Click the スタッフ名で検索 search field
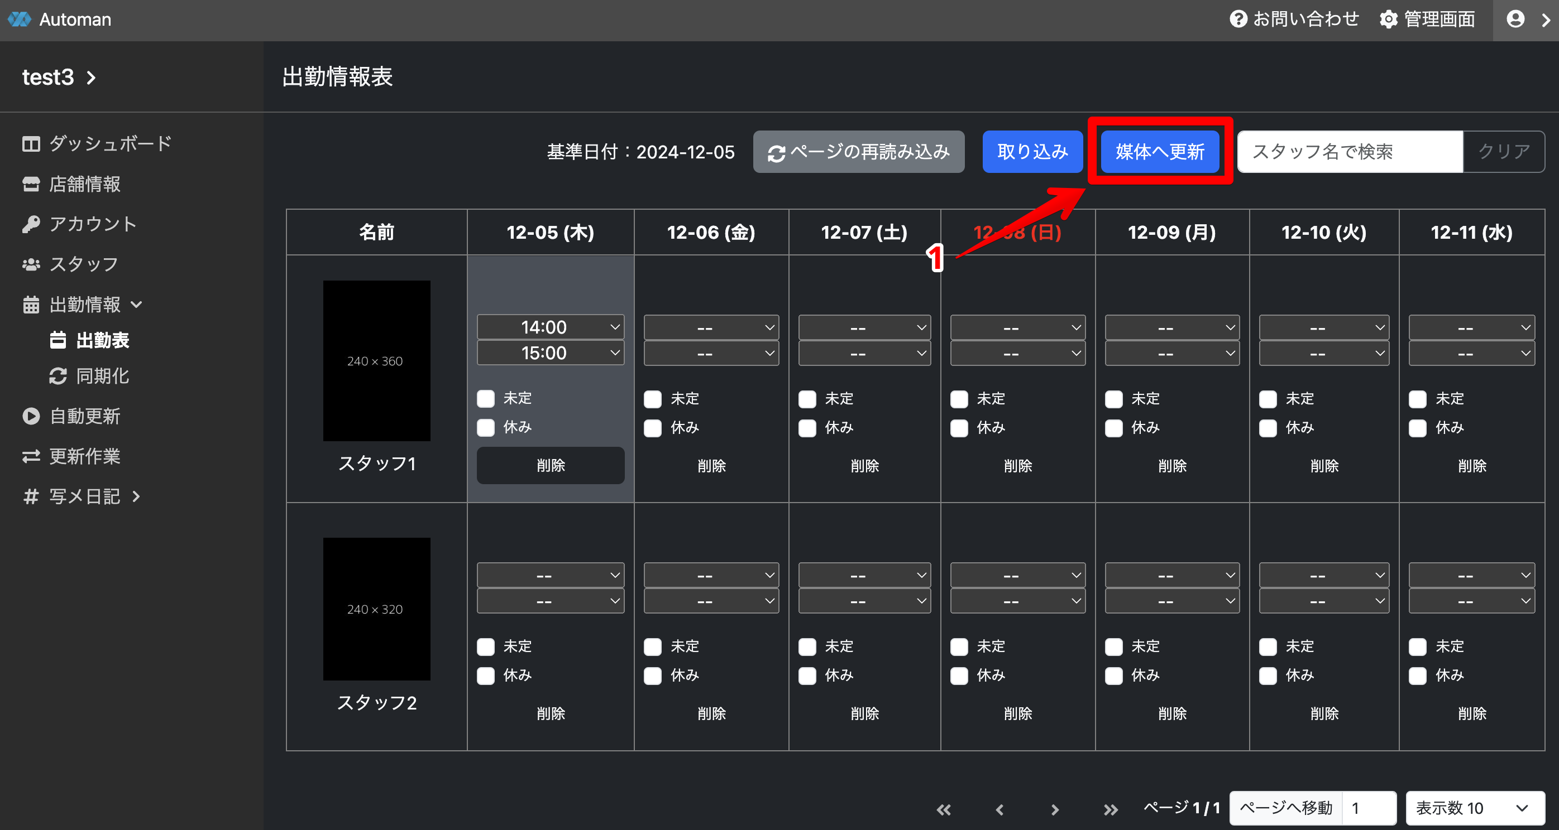The width and height of the screenshot is (1559, 830). point(1350,152)
